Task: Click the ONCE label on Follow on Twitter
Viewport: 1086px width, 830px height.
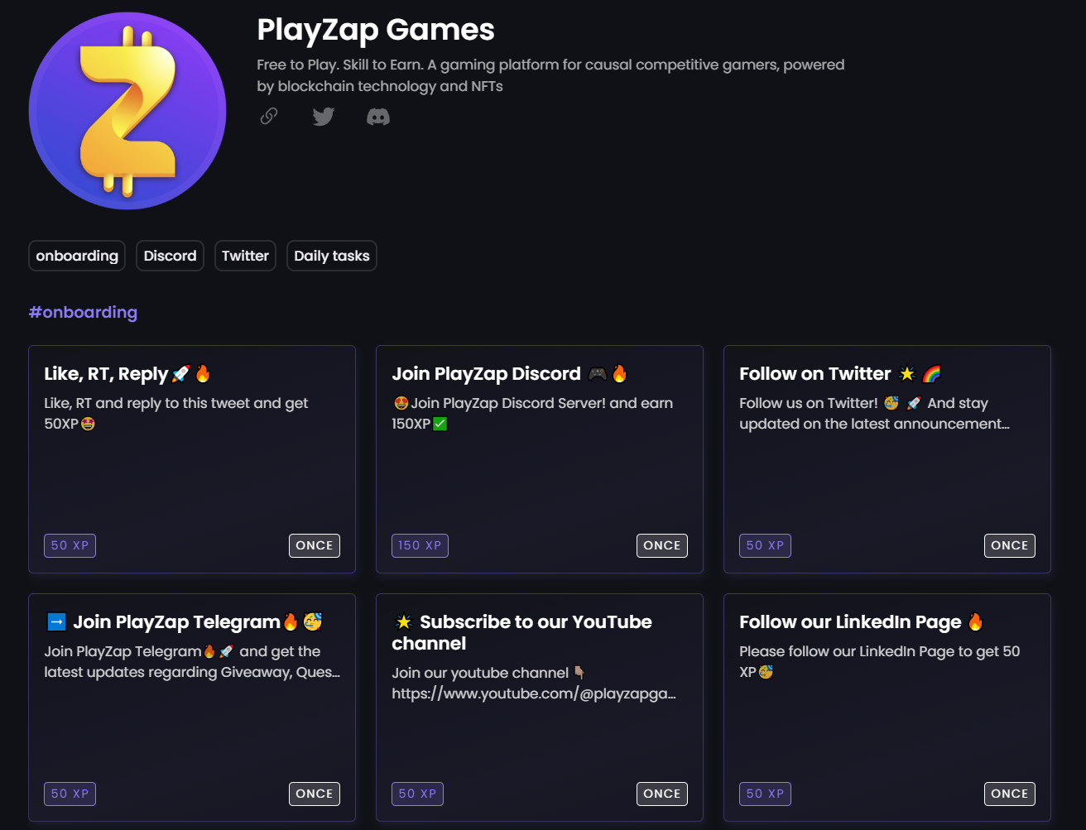Action: point(1009,545)
